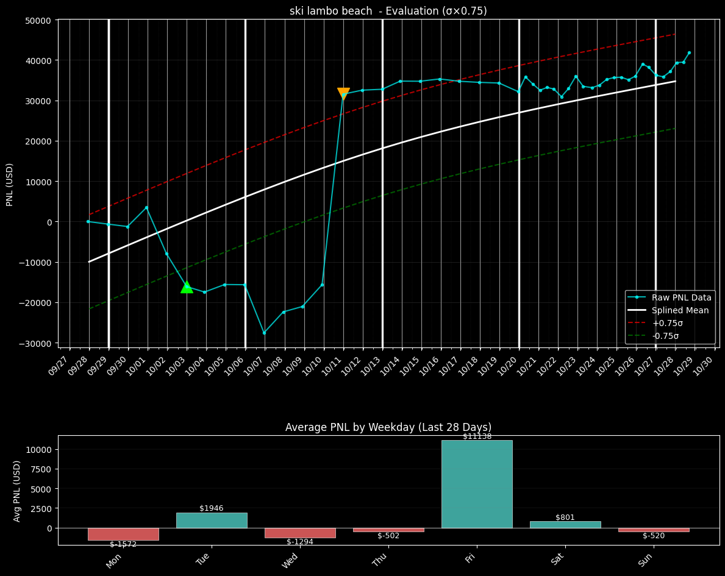Click the Raw PNL Data legend line sample
725x576 pixels.
tap(637, 297)
